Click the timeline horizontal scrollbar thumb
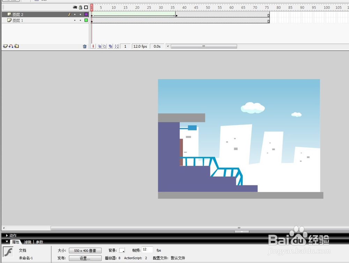349x263 pixels. click(x=204, y=46)
